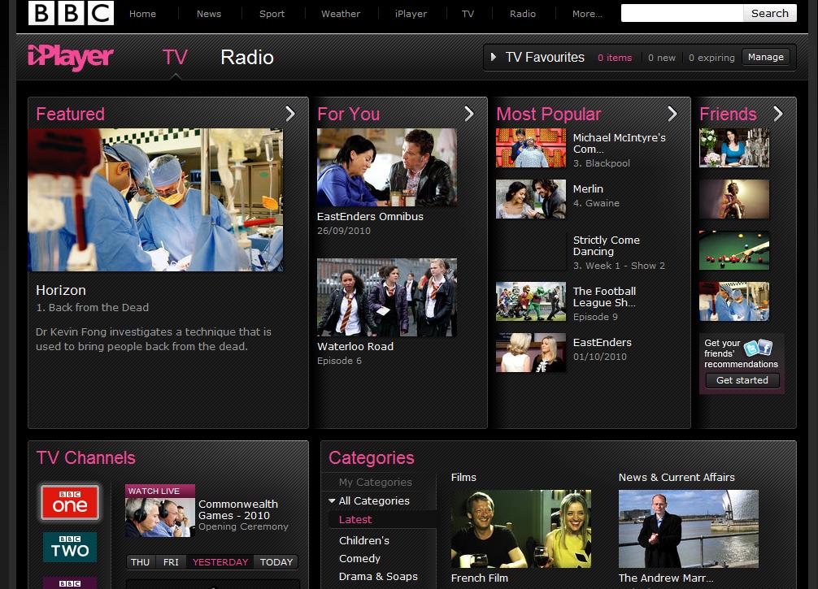Image resolution: width=818 pixels, height=589 pixels.
Task: Switch to the iPlayer Radio tab
Action: [246, 58]
